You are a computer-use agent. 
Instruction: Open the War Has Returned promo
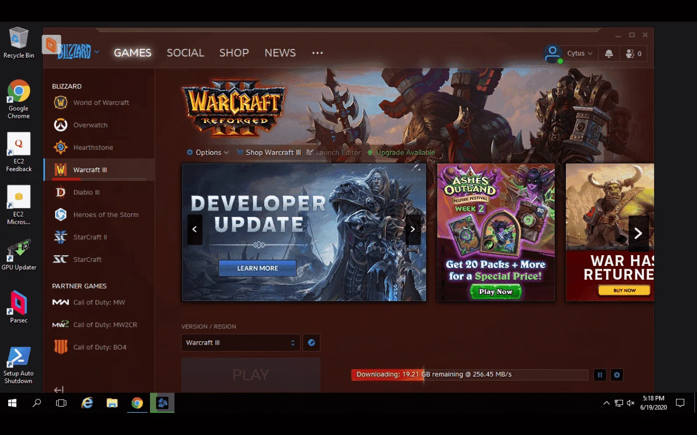(x=610, y=232)
